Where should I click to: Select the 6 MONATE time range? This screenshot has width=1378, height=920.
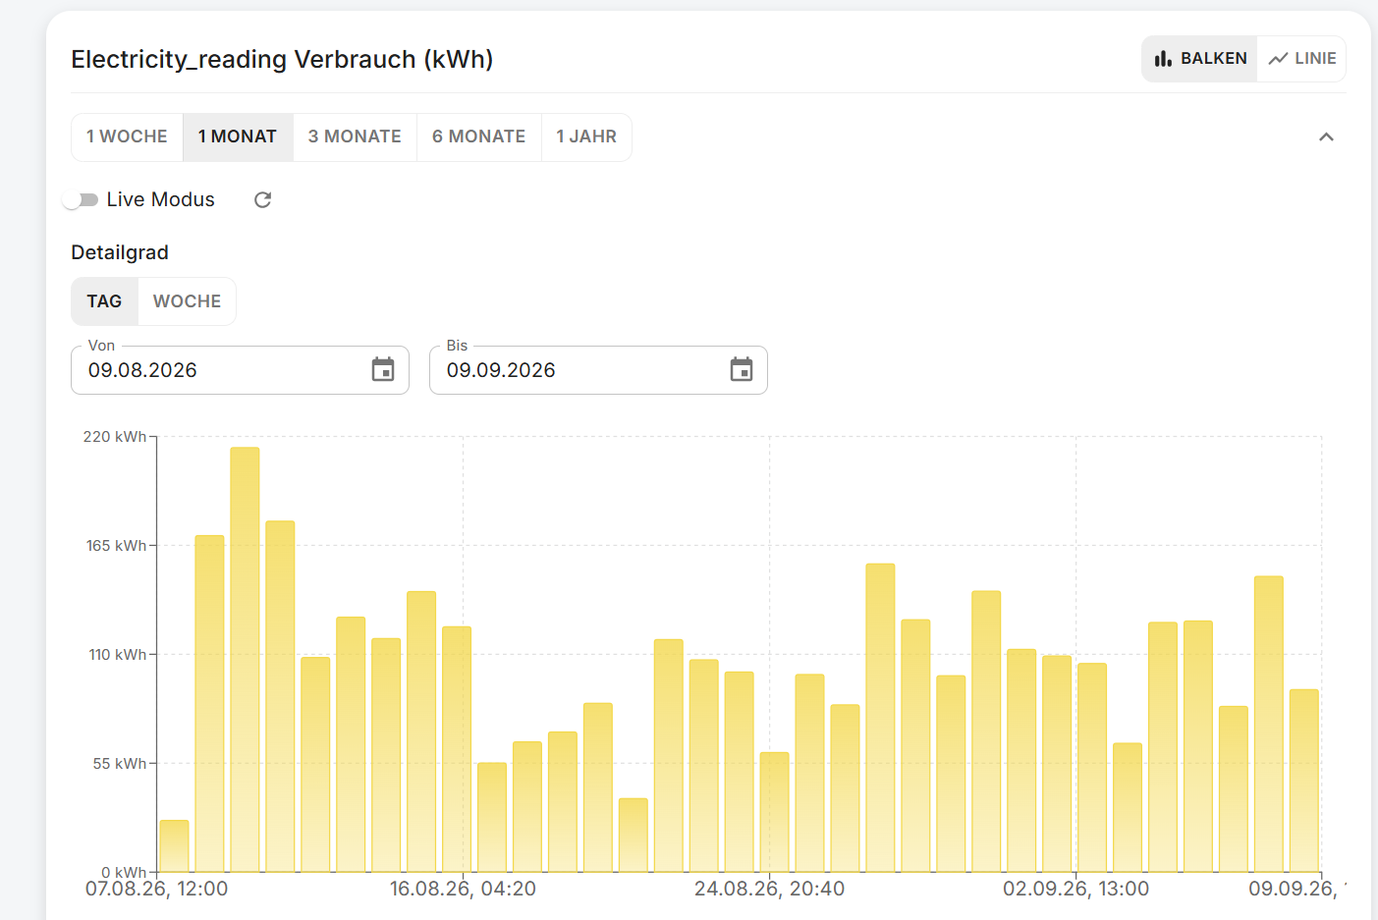tap(478, 136)
